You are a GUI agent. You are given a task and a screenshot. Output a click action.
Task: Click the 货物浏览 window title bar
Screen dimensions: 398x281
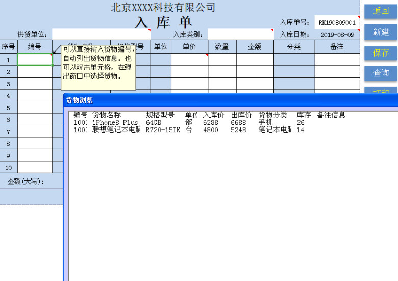click(231, 100)
